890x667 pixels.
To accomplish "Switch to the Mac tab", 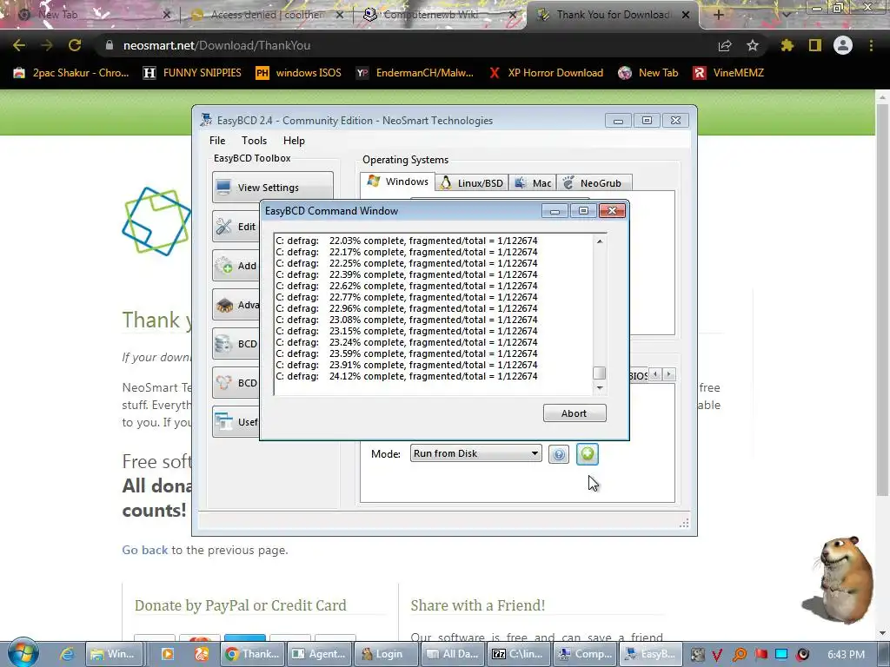I will click(x=533, y=182).
